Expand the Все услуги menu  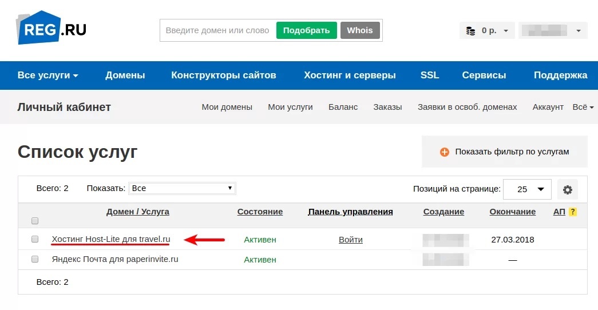coord(48,75)
